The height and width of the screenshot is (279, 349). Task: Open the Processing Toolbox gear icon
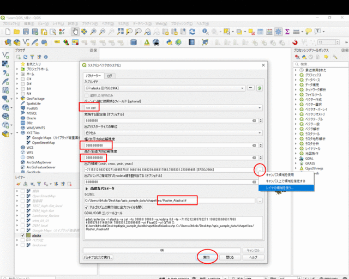[278, 32]
